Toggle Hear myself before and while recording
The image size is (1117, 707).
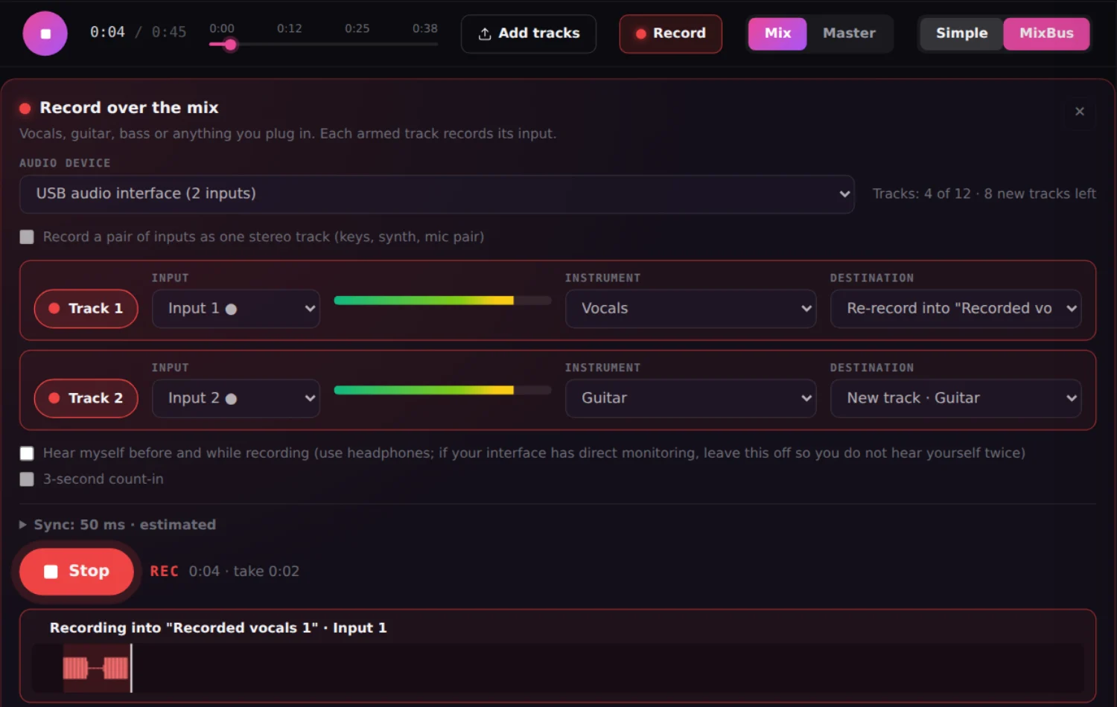coord(27,453)
